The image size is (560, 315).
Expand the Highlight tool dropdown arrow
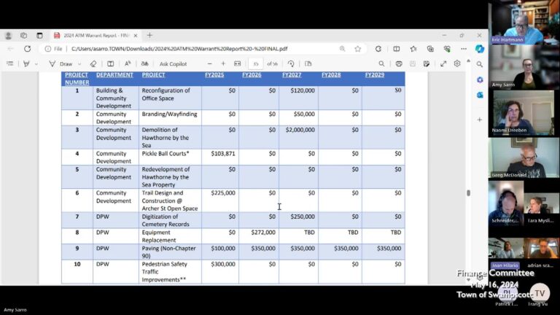click(x=36, y=63)
